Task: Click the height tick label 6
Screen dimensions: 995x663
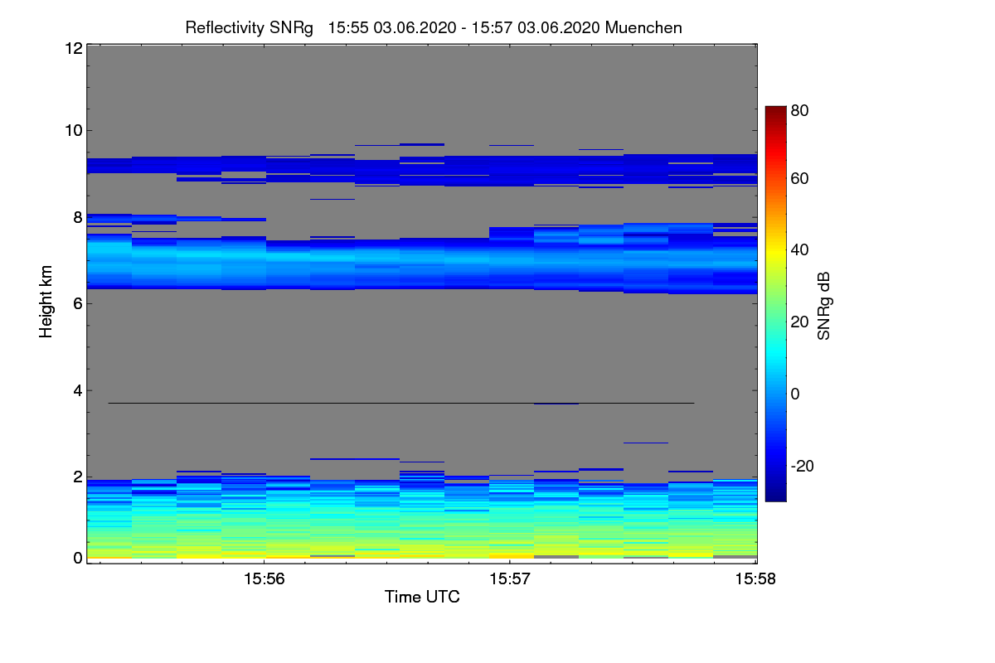Action: [78, 303]
